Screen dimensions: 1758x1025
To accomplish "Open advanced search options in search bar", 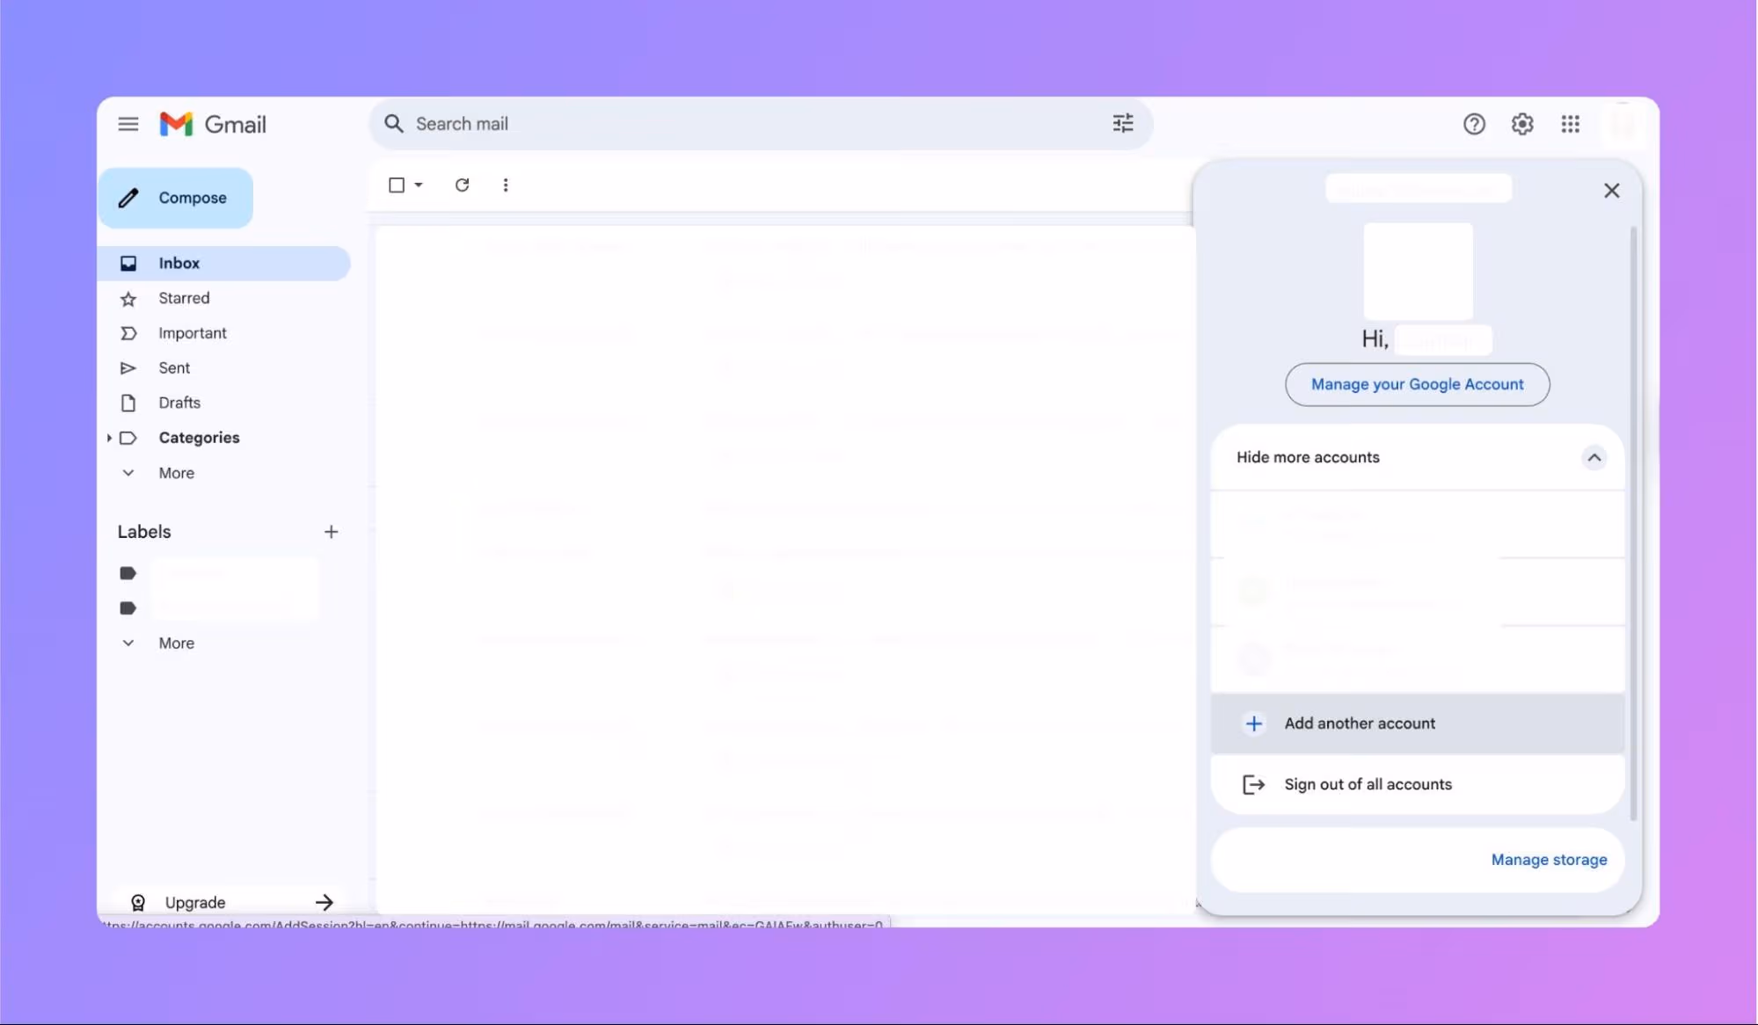I will pos(1123,124).
